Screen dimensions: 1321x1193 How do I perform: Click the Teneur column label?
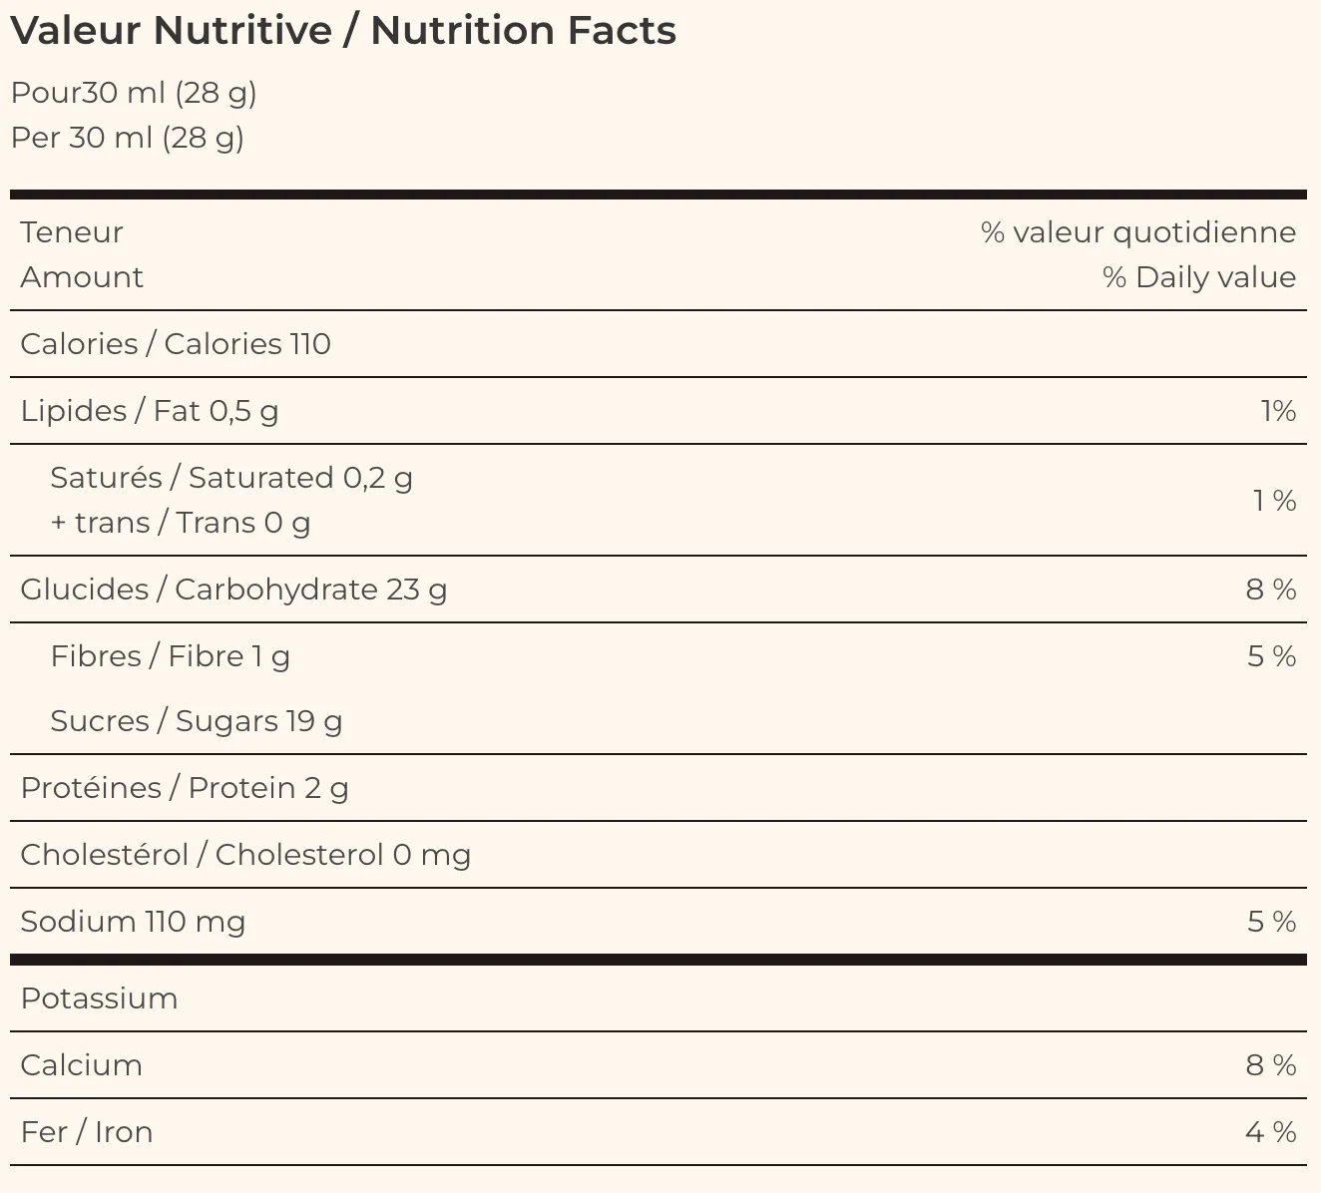coord(72,232)
